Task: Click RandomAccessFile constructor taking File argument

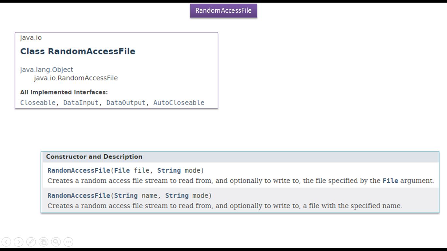Action: [79, 171]
